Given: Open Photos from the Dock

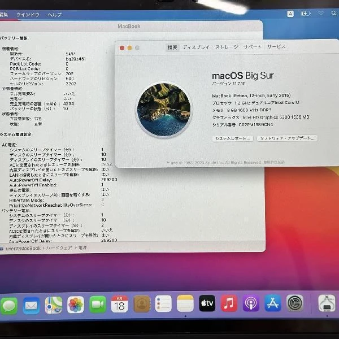Looking at the screenshot, I should pos(76,305).
